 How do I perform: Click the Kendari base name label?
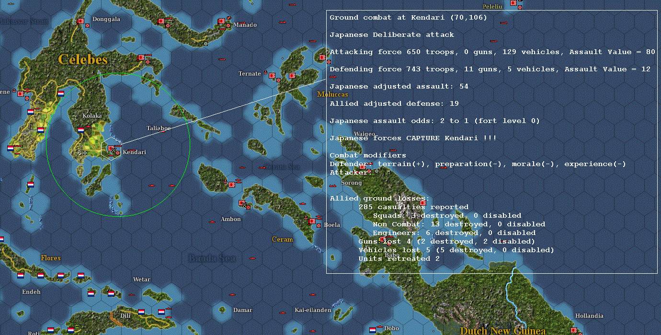click(x=135, y=152)
